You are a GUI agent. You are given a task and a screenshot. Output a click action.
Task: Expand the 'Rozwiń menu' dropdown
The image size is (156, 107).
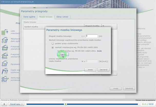pyautogui.click(x=16, y=104)
